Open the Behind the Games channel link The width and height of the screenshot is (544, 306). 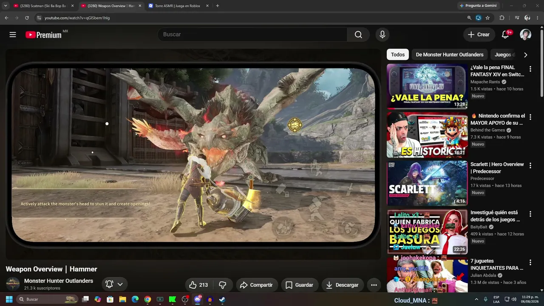(488, 130)
